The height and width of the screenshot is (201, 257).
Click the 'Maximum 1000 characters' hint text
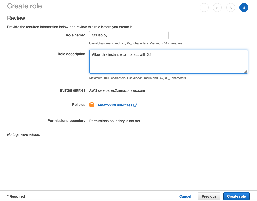[x=108, y=78]
